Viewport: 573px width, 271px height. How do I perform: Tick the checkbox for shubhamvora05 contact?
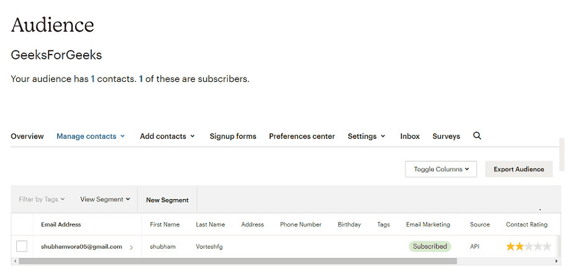(22, 246)
